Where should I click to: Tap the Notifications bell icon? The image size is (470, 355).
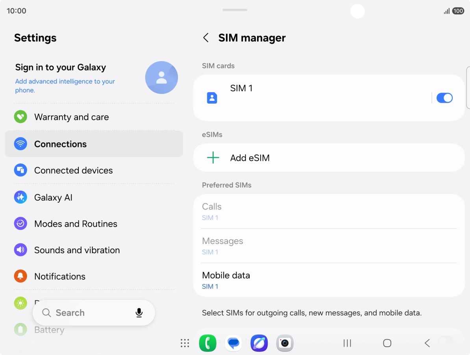point(20,276)
